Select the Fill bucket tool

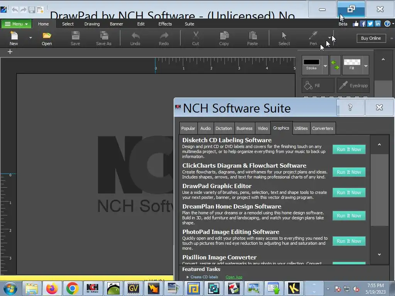(318, 86)
